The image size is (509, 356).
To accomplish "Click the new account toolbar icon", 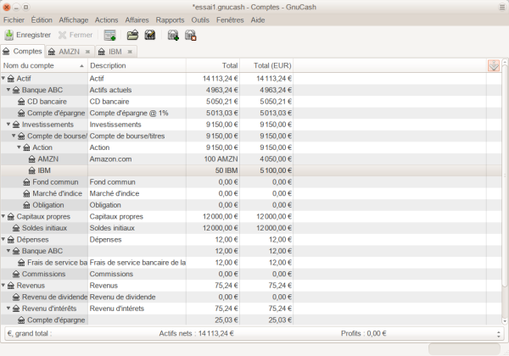I will pyautogui.click(x=173, y=36).
